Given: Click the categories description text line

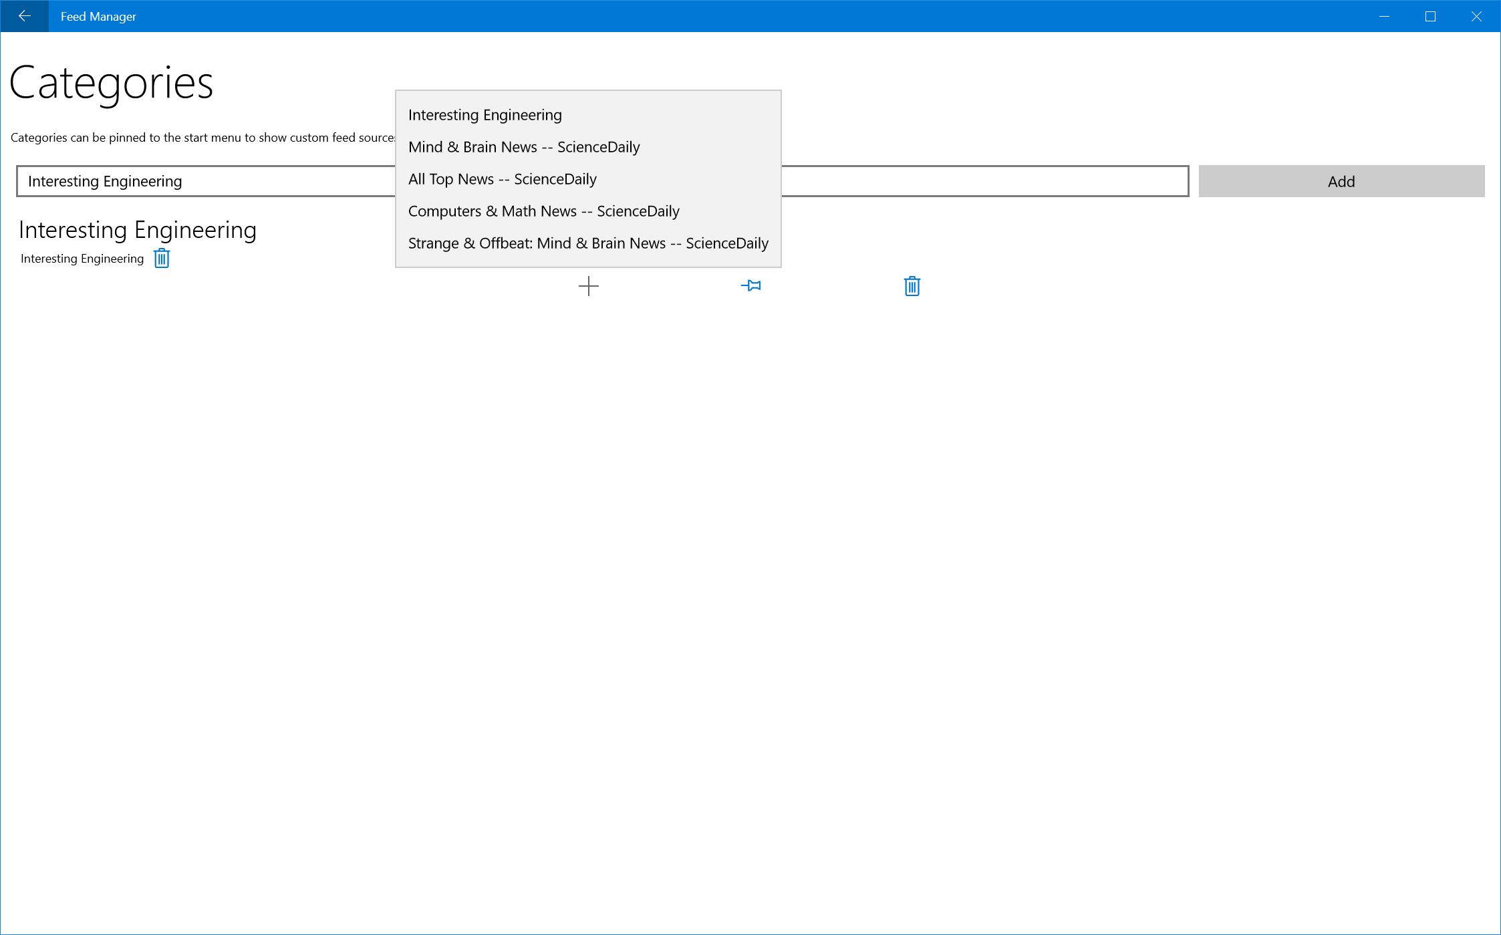Looking at the screenshot, I should (x=202, y=138).
